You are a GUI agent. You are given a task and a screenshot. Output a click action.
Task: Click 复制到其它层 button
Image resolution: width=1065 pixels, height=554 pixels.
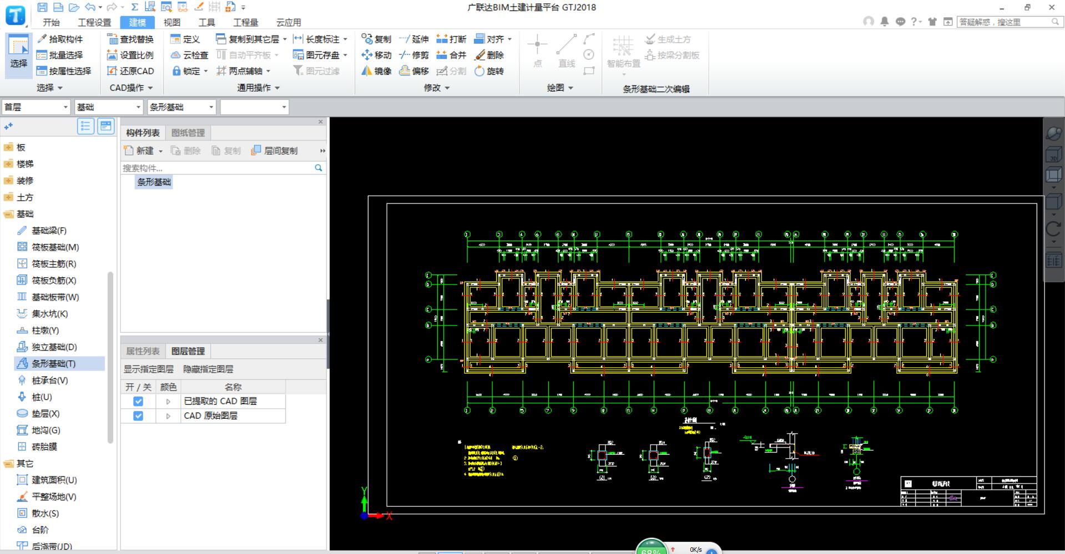[x=251, y=39]
